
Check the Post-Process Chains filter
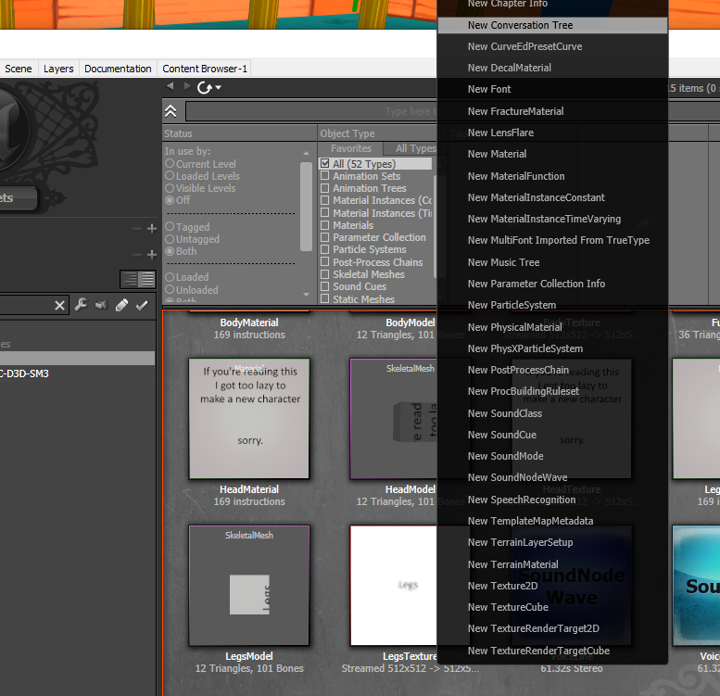[x=325, y=261]
